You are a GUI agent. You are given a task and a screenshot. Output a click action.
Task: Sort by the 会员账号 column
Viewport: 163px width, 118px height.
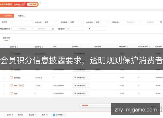click(43, 47)
